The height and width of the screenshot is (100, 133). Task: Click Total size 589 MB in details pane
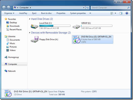coord(57,94)
